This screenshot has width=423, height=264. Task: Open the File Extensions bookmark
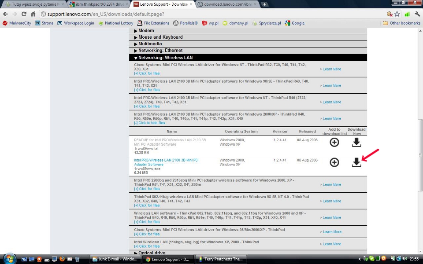(x=153, y=23)
